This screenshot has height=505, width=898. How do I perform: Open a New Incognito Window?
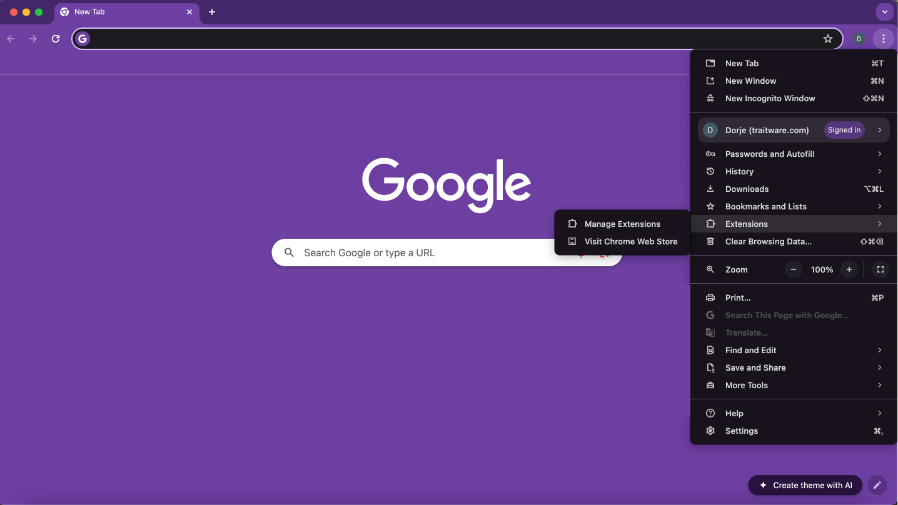pyautogui.click(x=794, y=98)
